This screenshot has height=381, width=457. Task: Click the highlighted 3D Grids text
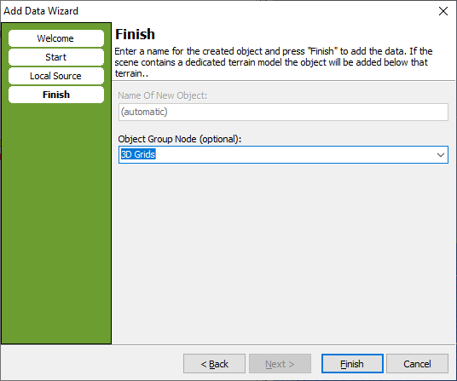pyautogui.click(x=138, y=154)
